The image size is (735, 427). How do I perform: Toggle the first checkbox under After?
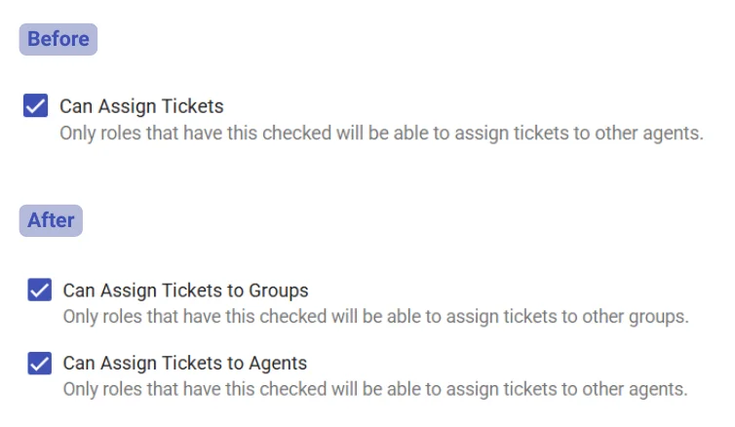coord(40,291)
